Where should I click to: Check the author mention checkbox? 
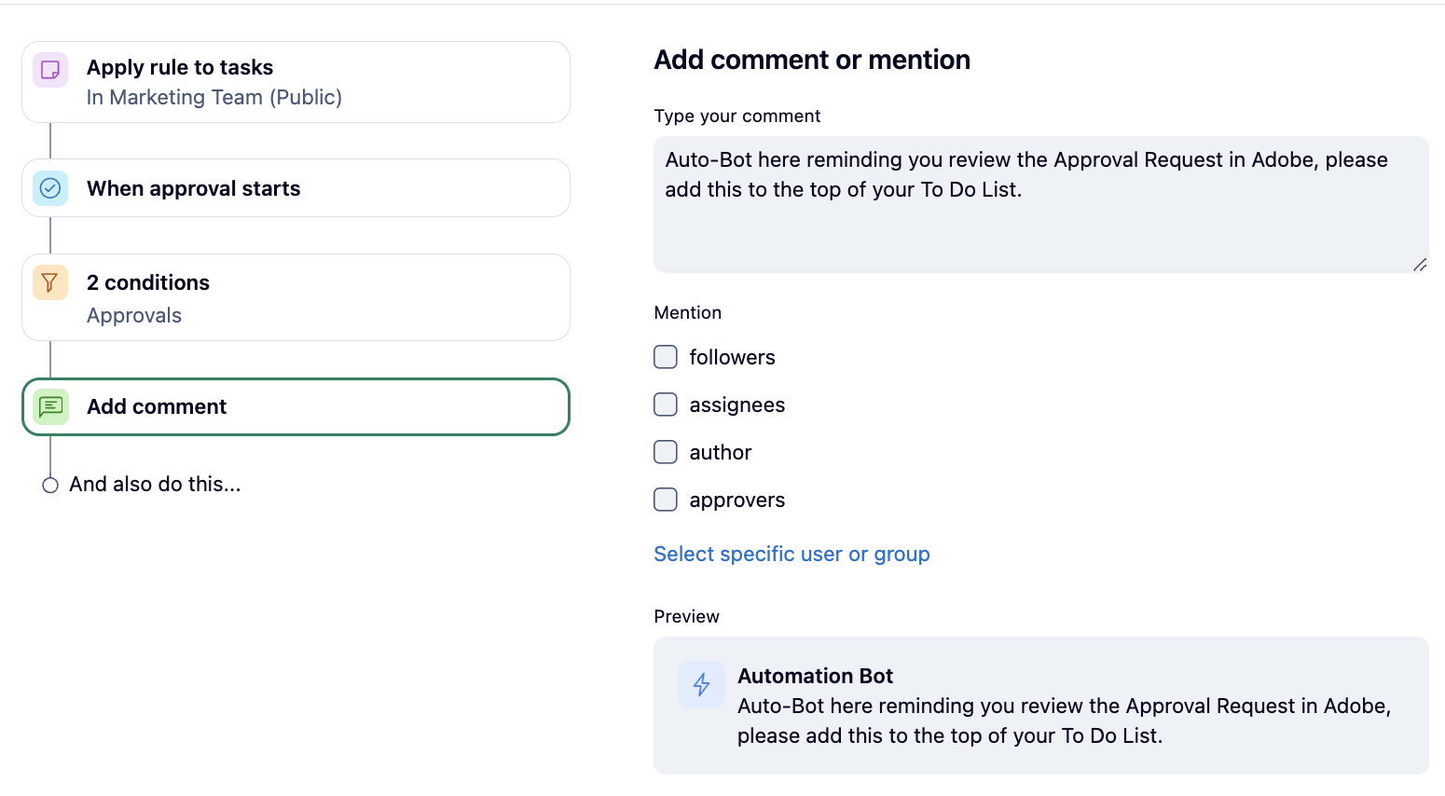pyautogui.click(x=666, y=452)
